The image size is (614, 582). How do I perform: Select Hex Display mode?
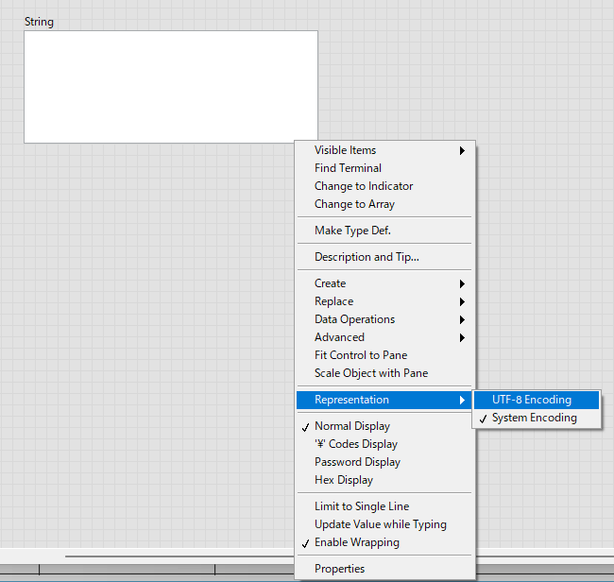pos(384,481)
